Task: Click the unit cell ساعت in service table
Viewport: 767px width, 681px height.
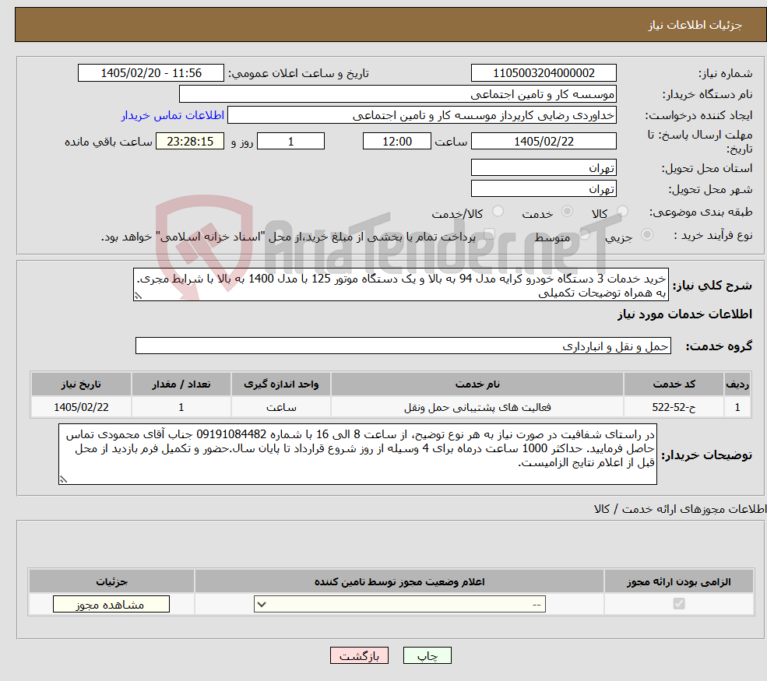Action: [x=281, y=407]
